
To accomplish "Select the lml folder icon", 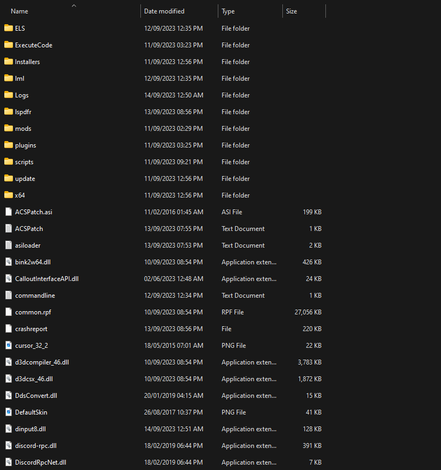I will (x=9, y=78).
